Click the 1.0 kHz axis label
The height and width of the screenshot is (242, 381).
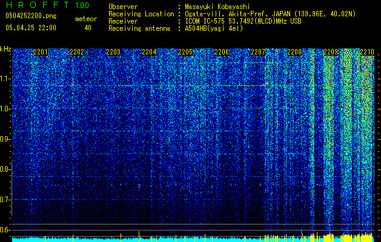pyautogui.click(x=5, y=109)
